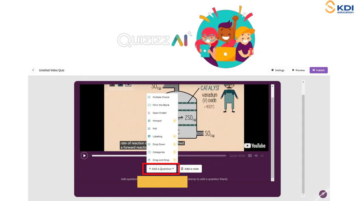Click the Labeling option icon
The image size is (358, 201).
click(149, 137)
